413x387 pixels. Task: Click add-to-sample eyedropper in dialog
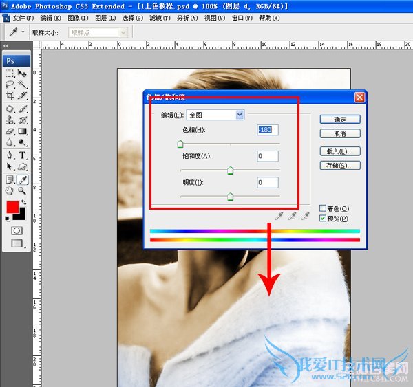coord(292,217)
